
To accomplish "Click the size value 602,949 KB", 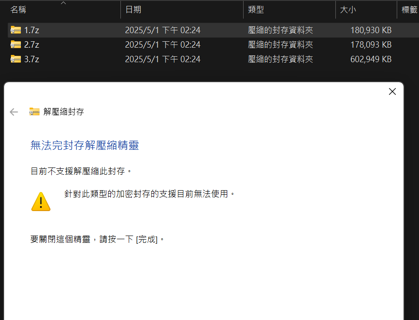I will pos(371,59).
